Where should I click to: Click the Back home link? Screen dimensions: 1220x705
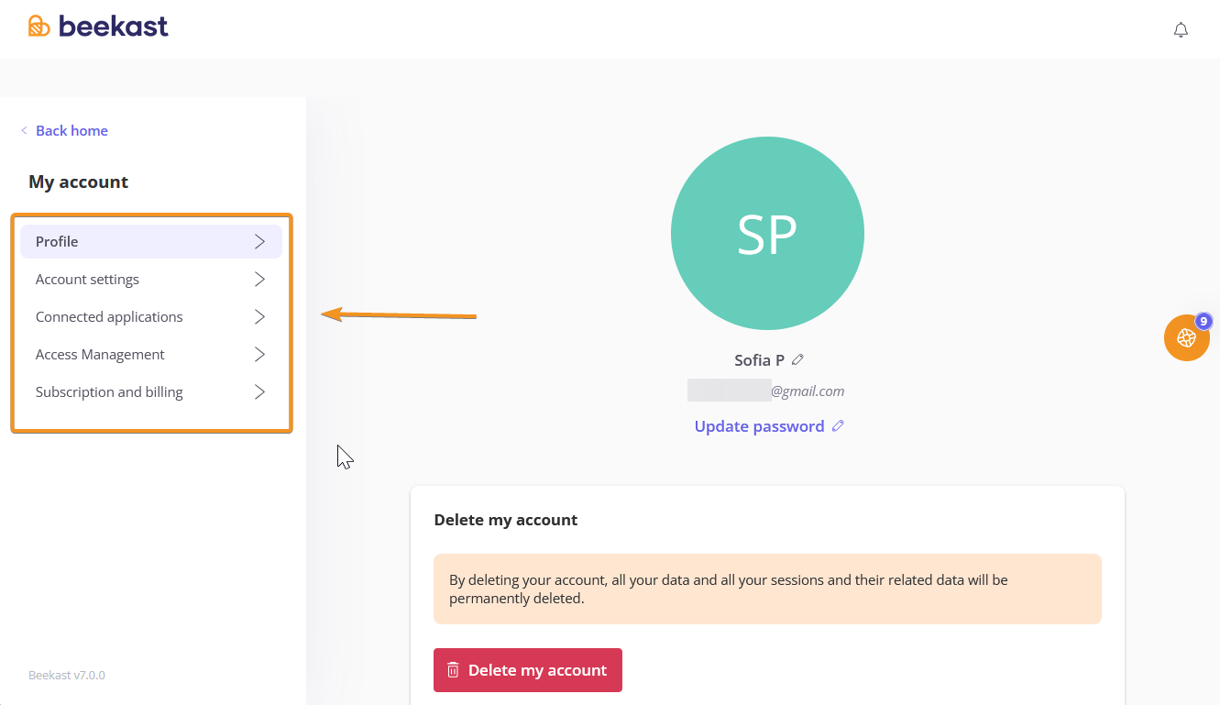71,131
